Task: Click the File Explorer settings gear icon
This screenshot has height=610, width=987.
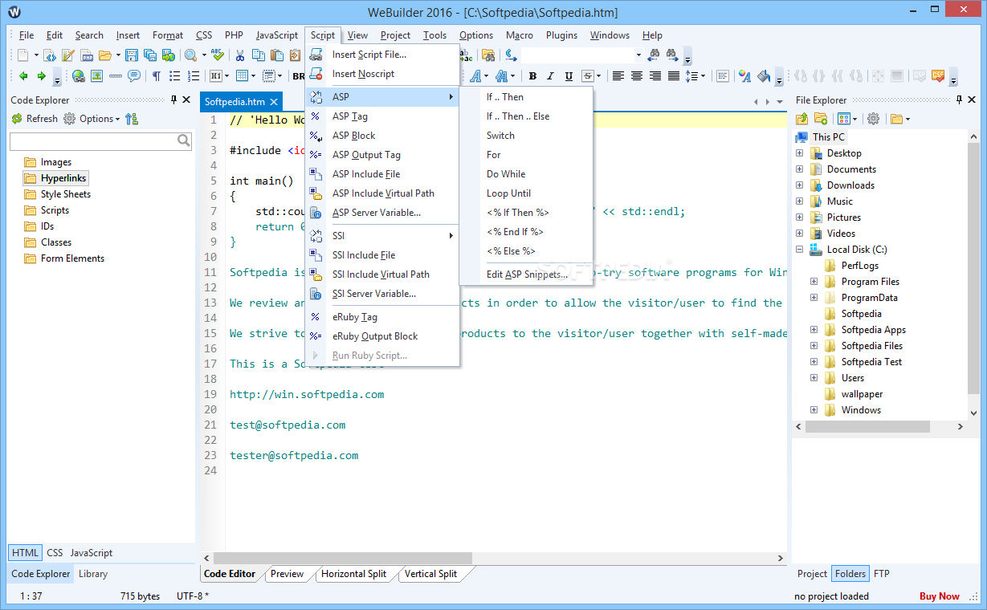Action: pos(873,119)
